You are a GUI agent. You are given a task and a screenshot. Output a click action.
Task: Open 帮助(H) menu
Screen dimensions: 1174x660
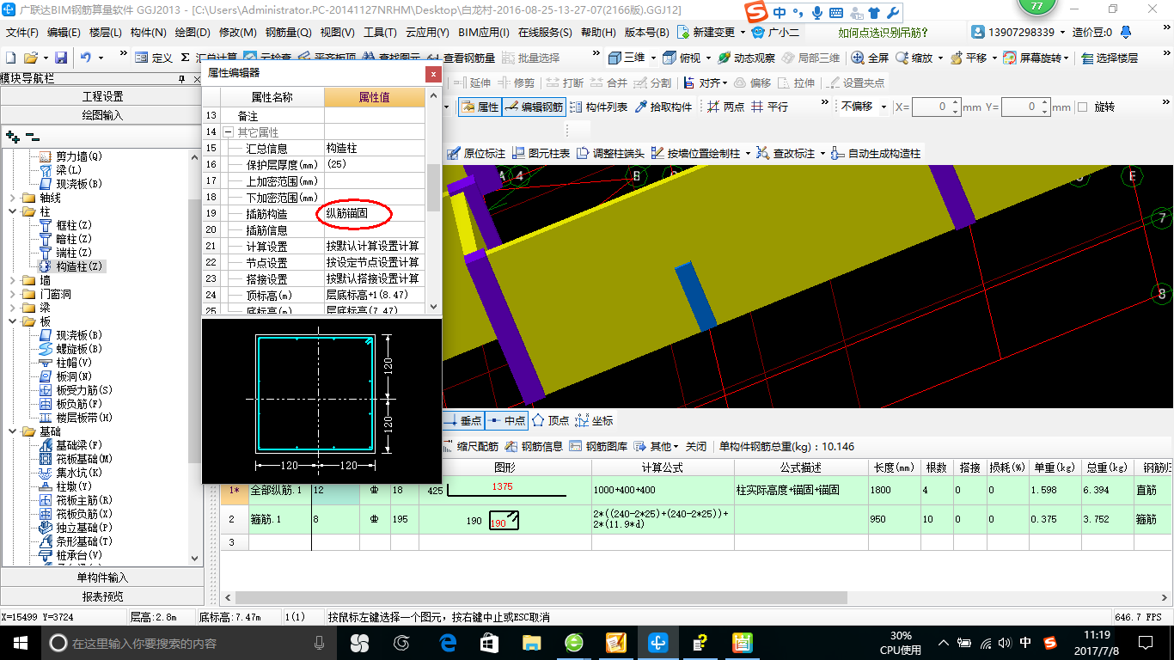tap(598, 33)
